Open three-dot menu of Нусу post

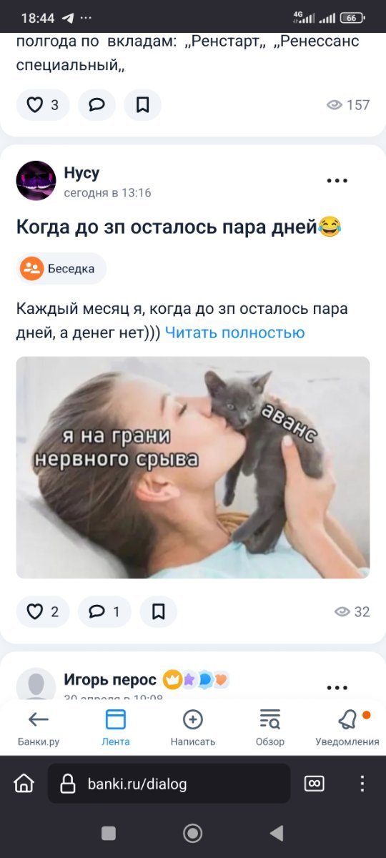337,181
